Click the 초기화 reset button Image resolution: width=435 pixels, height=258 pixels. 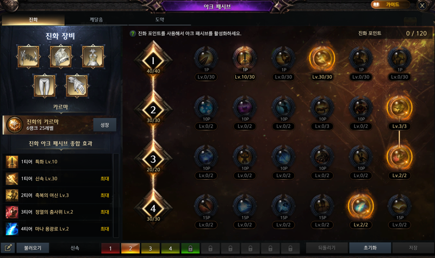[370, 248]
